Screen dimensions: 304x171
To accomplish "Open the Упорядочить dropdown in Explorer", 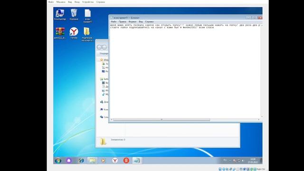I will (x=104, y=53).
